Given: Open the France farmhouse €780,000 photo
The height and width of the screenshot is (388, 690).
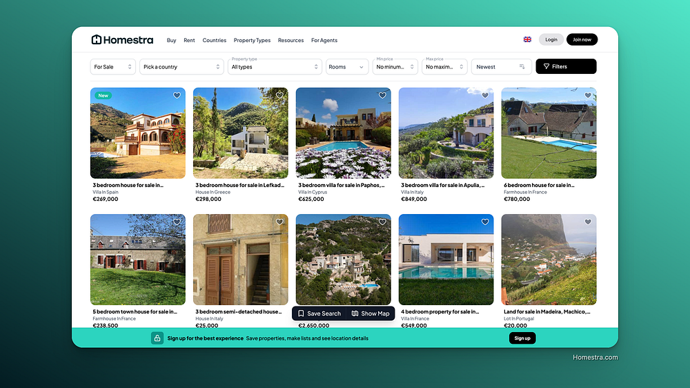Looking at the screenshot, I should click(549, 133).
